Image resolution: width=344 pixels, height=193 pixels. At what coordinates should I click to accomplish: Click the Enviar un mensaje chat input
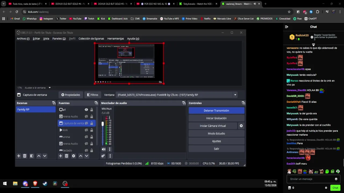313,179
